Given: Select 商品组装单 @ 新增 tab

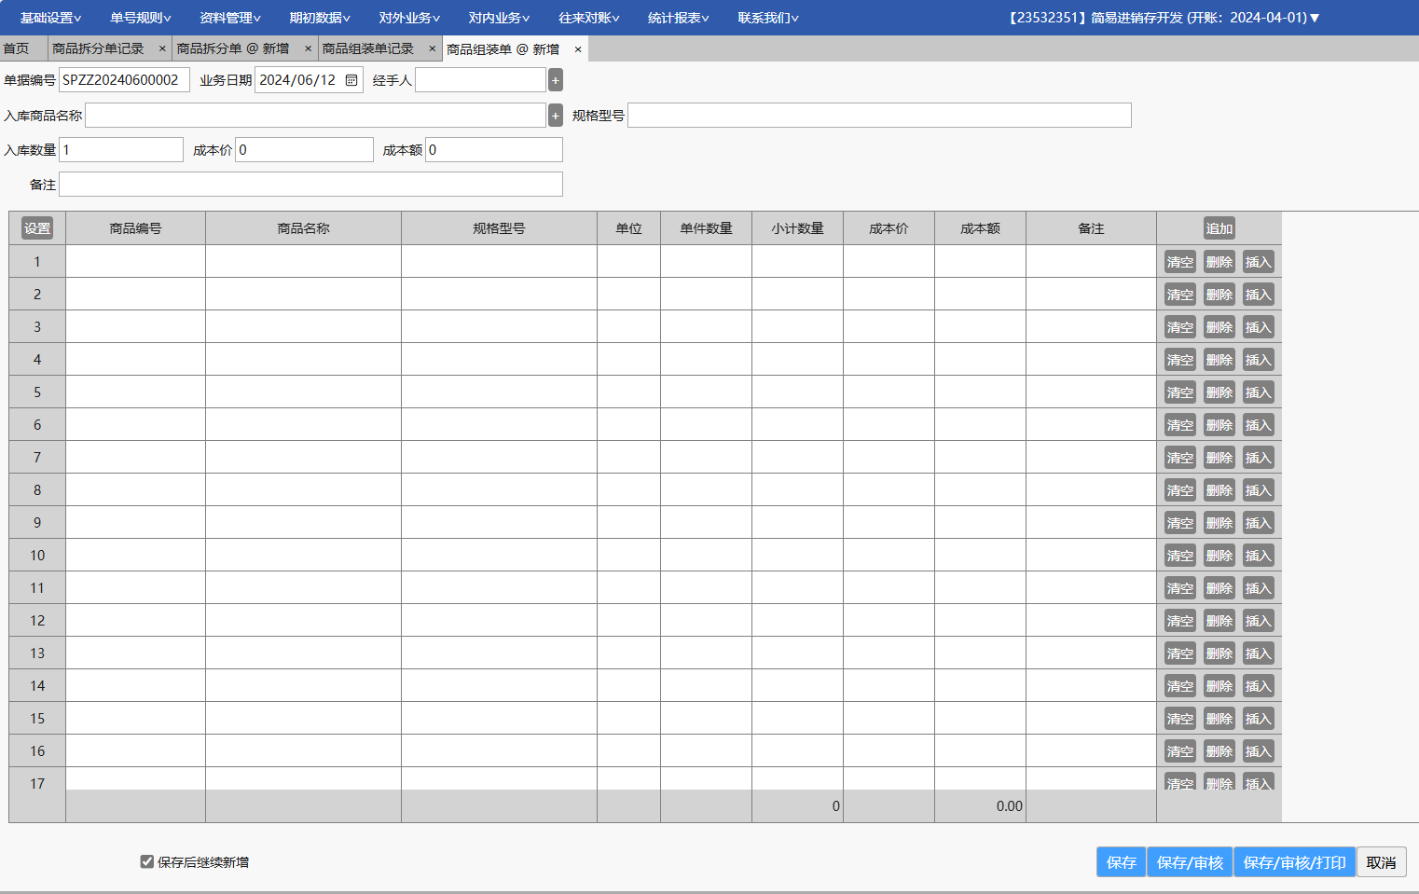Looking at the screenshot, I should pyautogui.click(x=503, y=49).
